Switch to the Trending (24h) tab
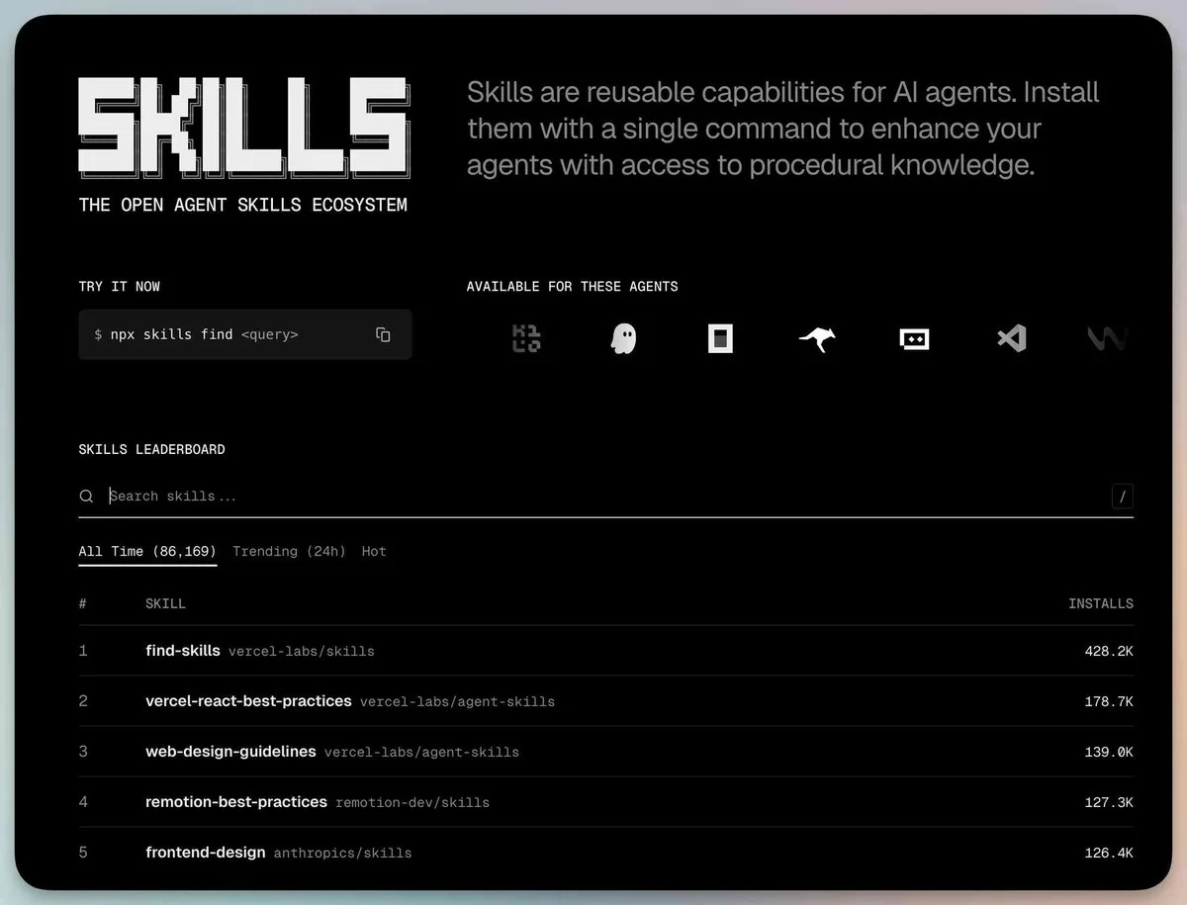The width and height of the screenshot is (1187, 905). (289, 551)
